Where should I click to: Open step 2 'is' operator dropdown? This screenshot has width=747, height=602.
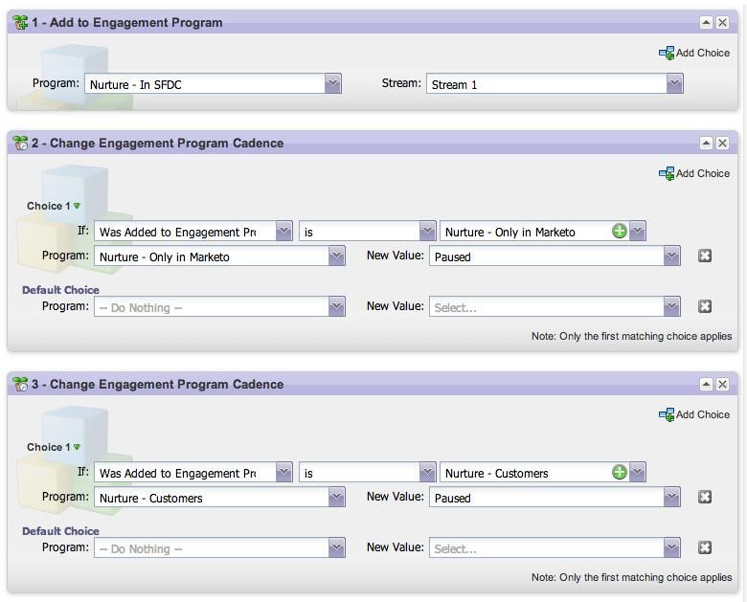click(427, 232)
